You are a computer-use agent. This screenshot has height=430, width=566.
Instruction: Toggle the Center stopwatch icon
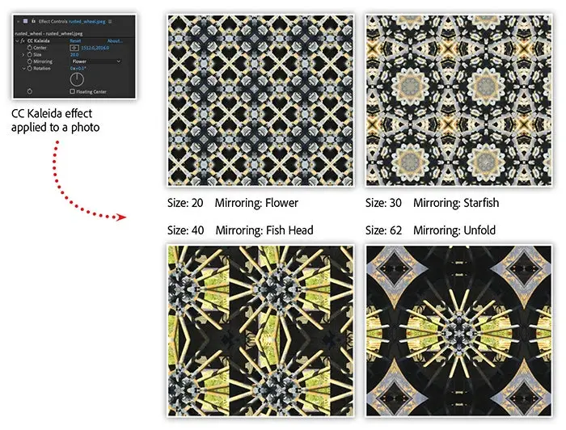pyautogui.click(x=30, y=48)
